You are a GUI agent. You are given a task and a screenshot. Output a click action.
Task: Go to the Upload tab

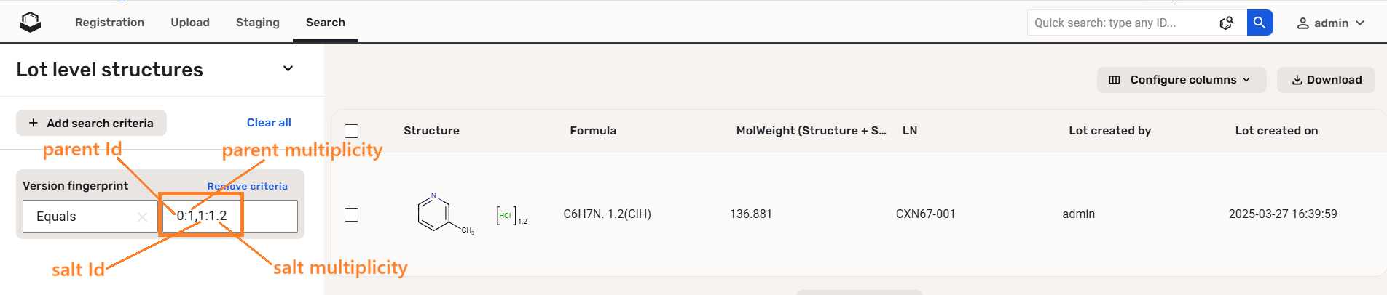pyautogui.click(x=190, y=23)
